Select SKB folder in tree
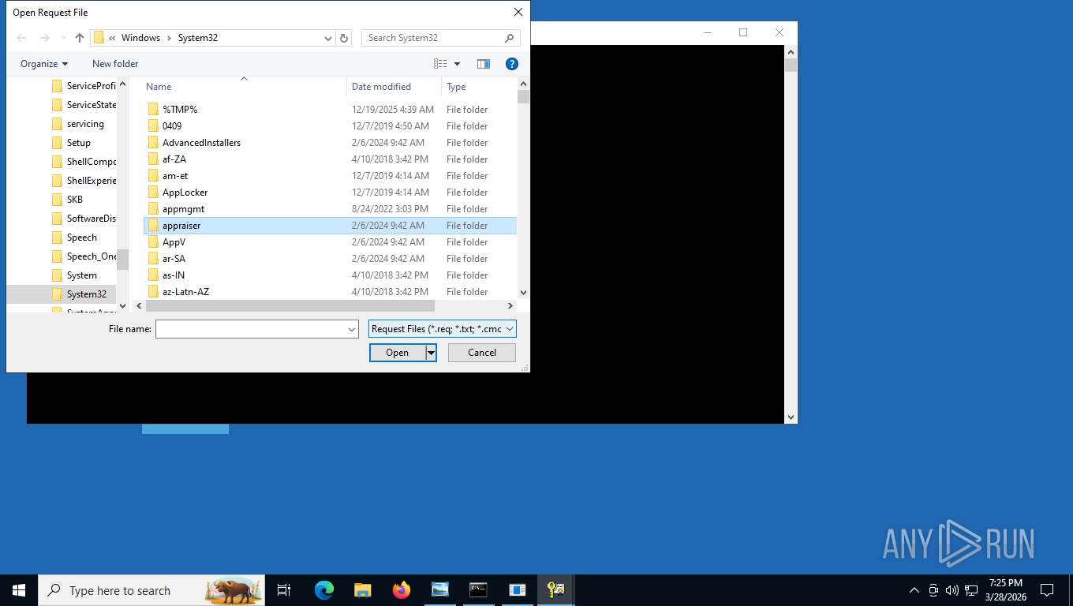Screen dimensions: 1073x606 67,200
